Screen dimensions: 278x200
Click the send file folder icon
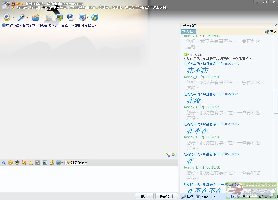pos(36,18)
